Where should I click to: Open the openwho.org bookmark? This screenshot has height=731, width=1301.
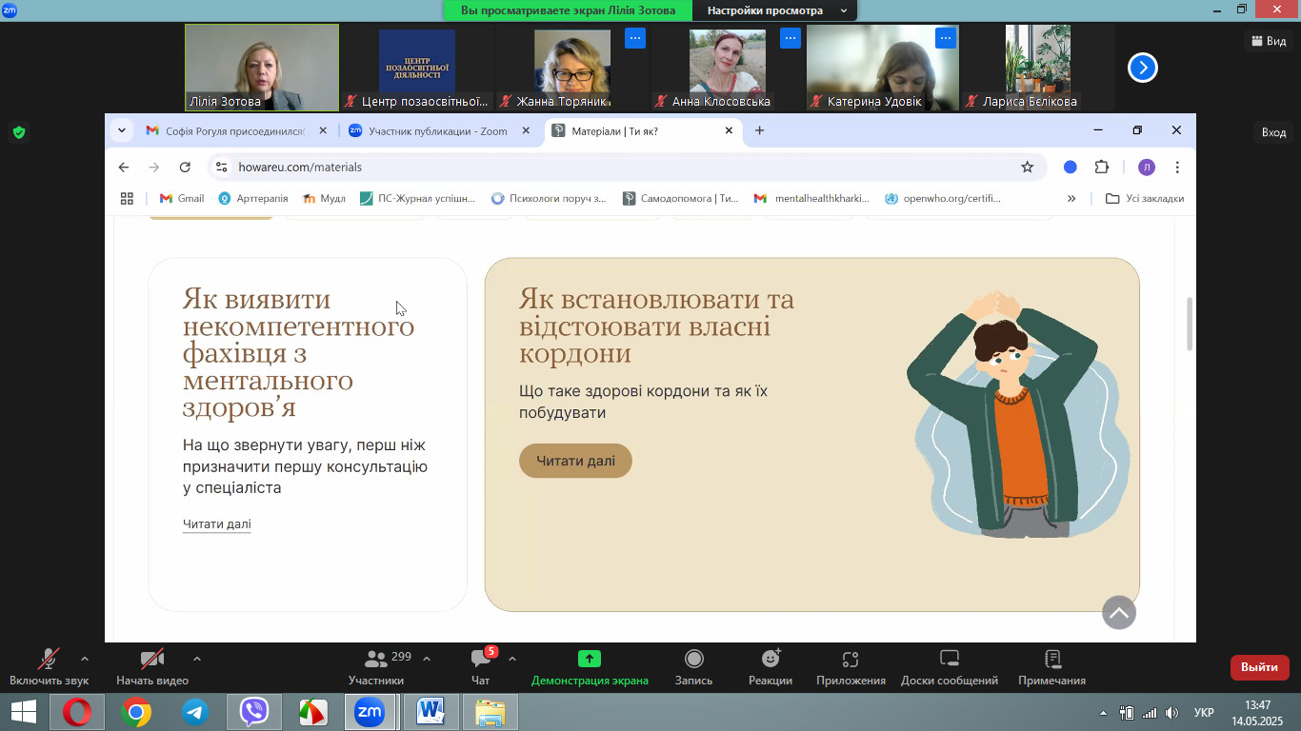click(944, 198)
